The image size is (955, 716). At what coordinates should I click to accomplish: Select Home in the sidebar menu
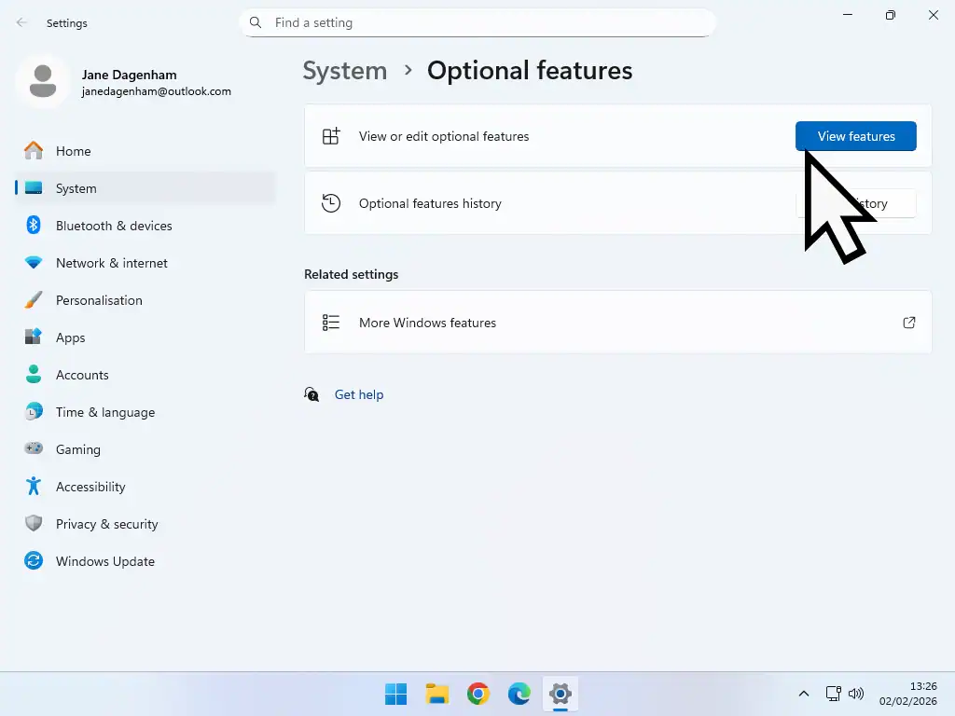pyautogui.click(x=74, y=151)
